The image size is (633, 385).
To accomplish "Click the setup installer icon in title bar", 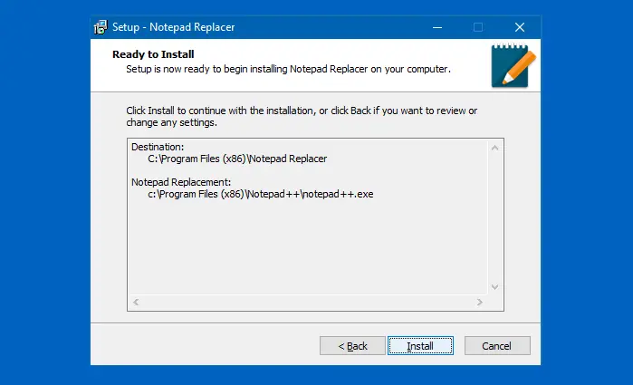I will (101, 27).
